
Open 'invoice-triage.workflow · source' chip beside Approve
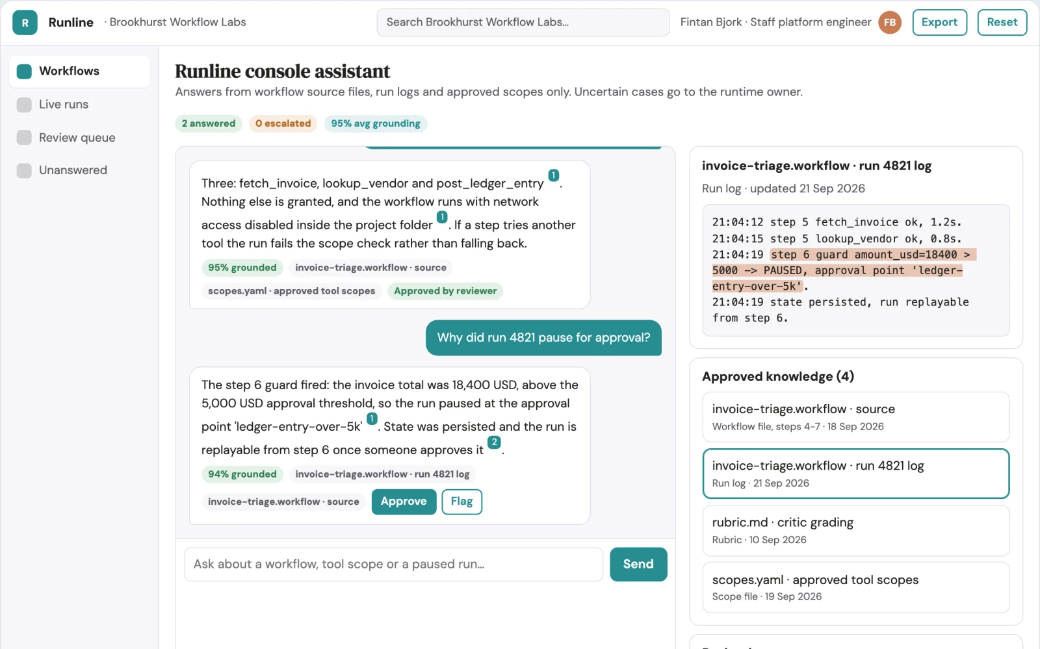283,502
